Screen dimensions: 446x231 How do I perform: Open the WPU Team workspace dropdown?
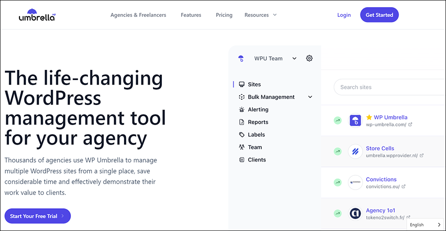(294, 58)
